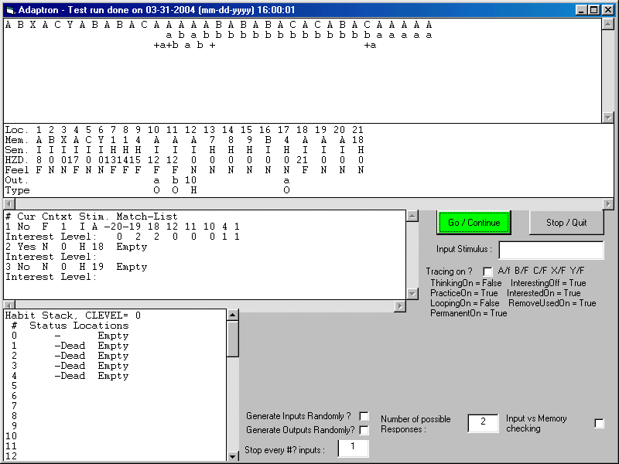Enable the Tracing on checkbox
The height and width of the screenshot is (464, 619).
click(x=488, y=271)
